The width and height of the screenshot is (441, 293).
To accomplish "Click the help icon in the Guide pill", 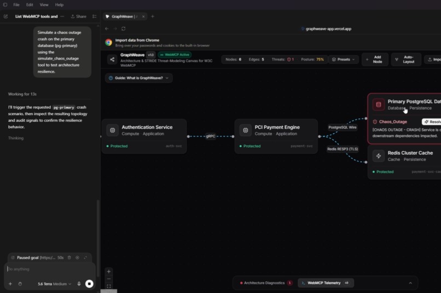I will point(111,78).
